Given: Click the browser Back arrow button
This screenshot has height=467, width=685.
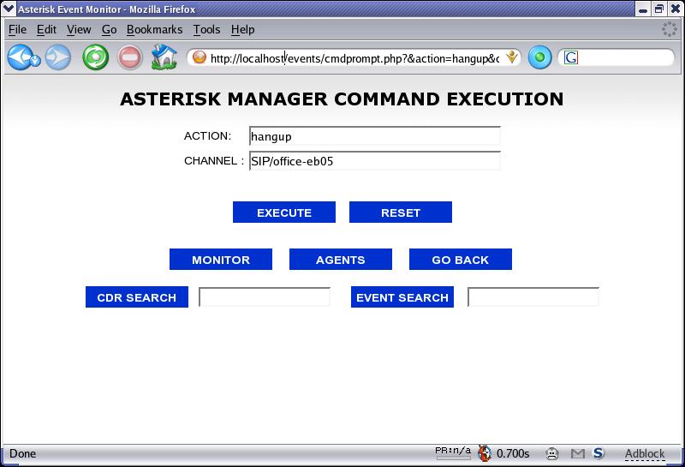Looking at the screenshot, I should click(x=21, y=57).
